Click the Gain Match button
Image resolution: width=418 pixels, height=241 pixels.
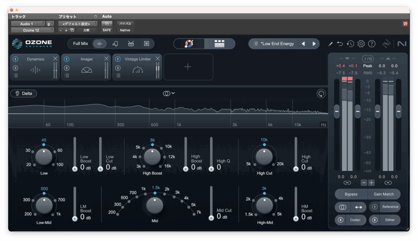coord(384,194)
